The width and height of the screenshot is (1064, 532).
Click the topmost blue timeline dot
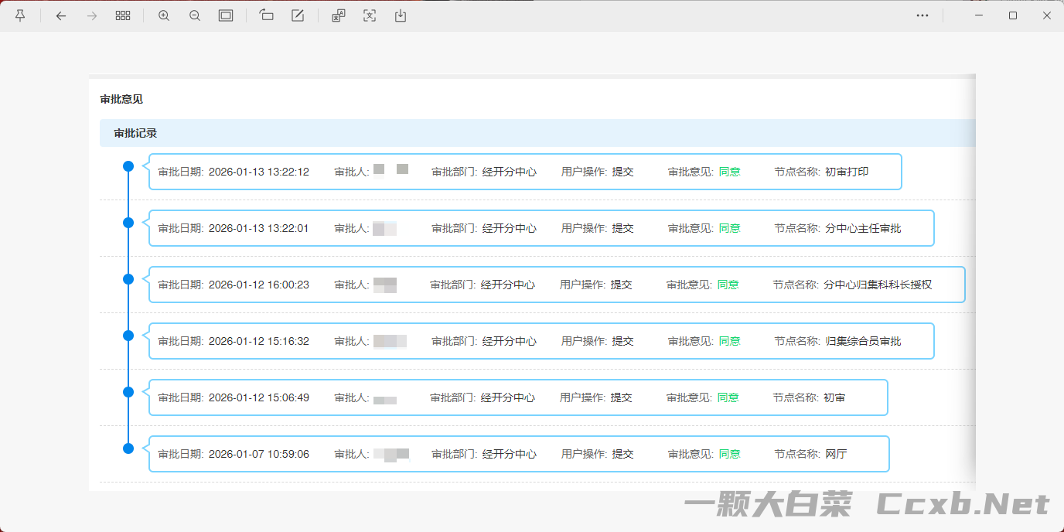click(128, 165)
